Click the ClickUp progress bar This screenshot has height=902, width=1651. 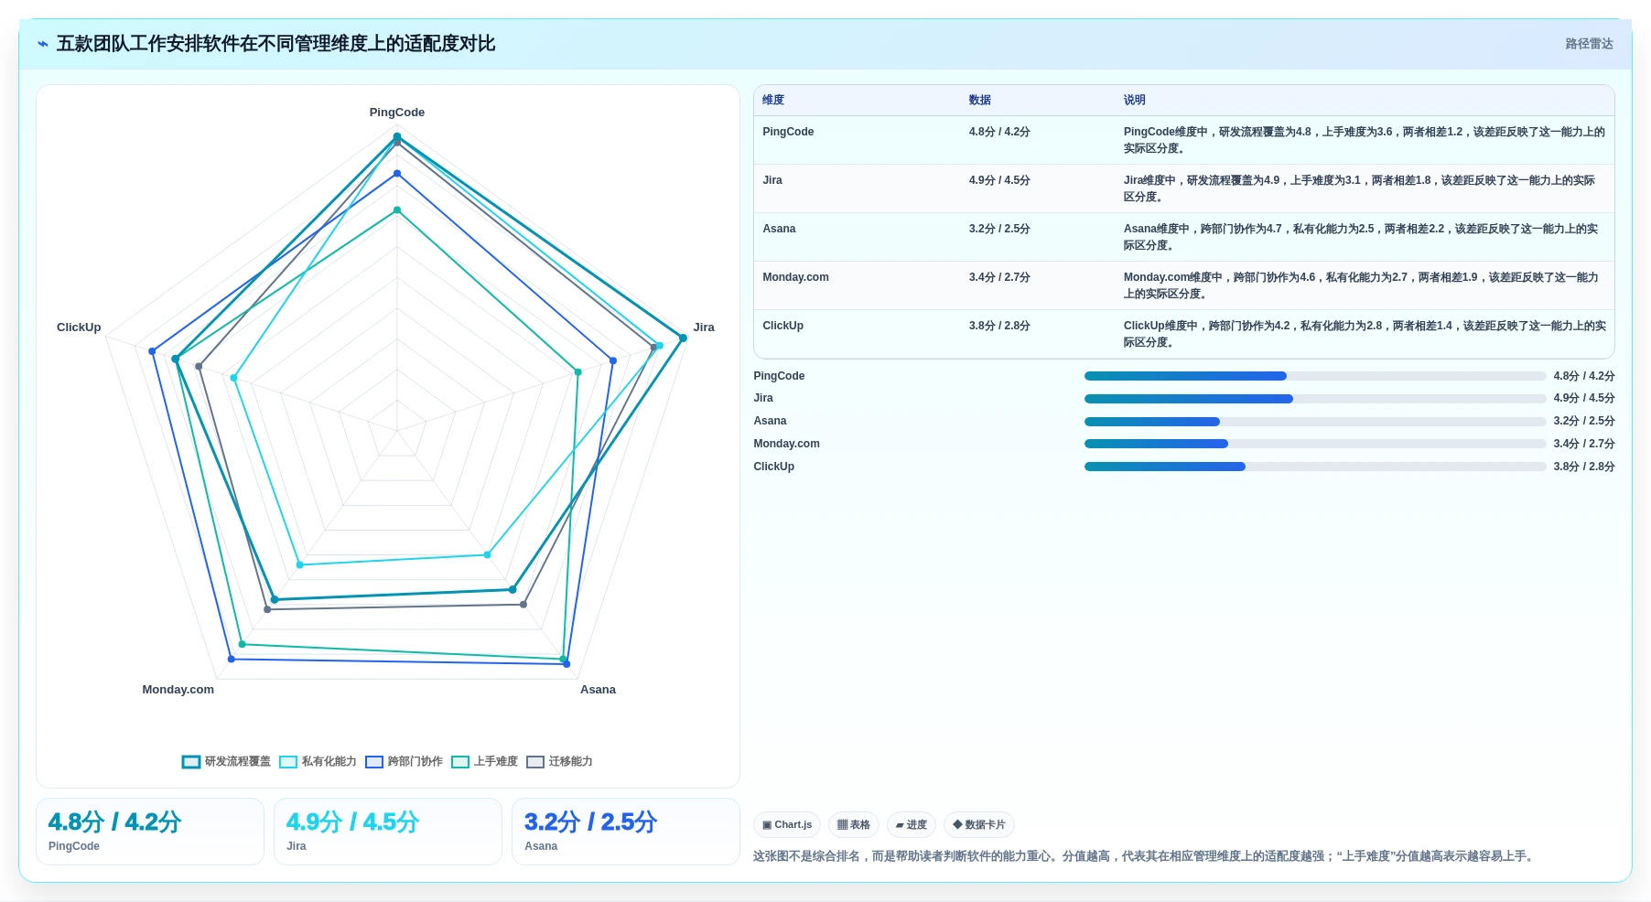click(x=1315, y=467)
